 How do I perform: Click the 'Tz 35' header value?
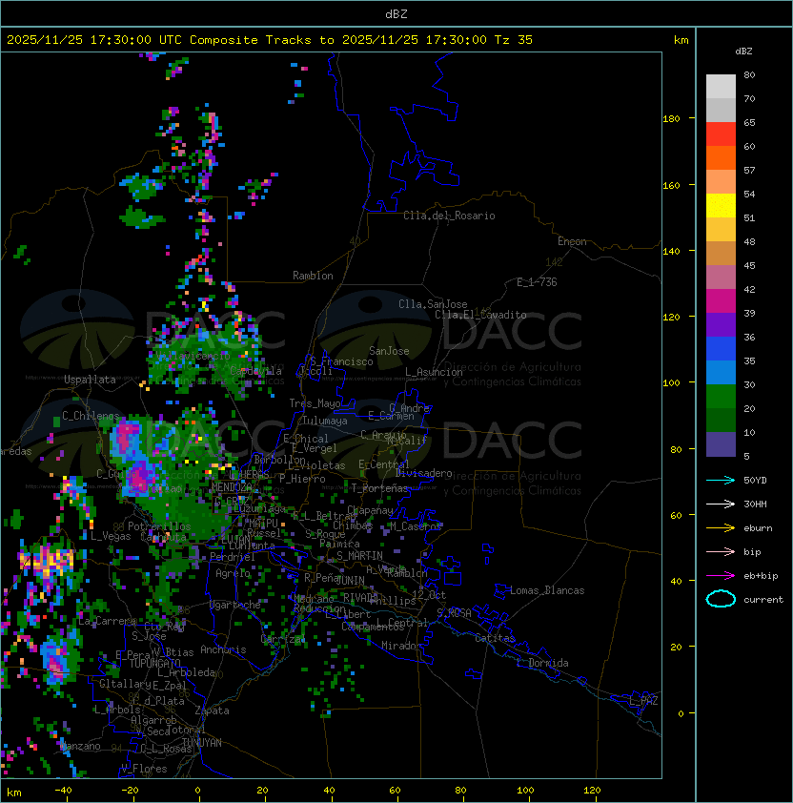(x=514, y=40)
